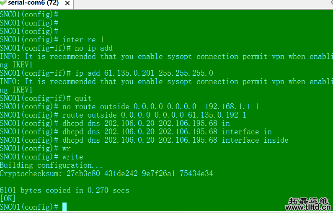Click the "inter re 1" command line
This screenshot has width=333, height=213.
(x=83, y=40)
